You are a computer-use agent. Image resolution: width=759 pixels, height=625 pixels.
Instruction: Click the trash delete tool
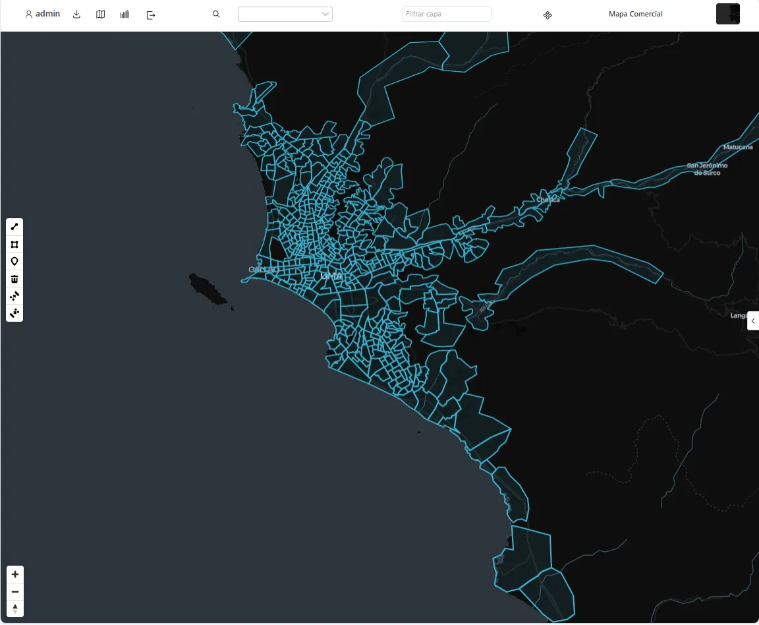pos(14,279)
